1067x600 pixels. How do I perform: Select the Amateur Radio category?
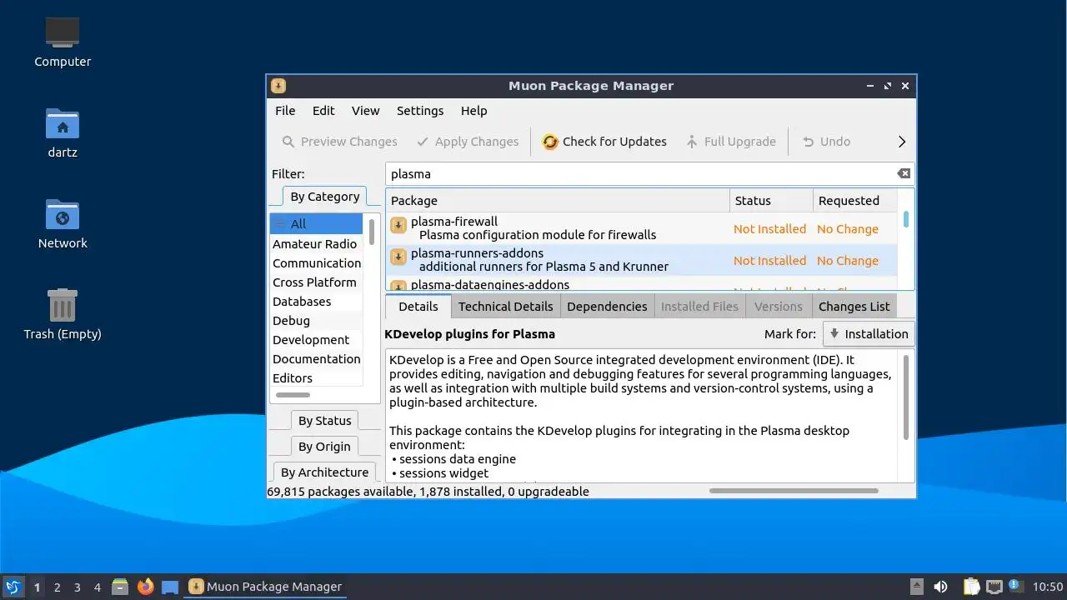click(316, 244)
